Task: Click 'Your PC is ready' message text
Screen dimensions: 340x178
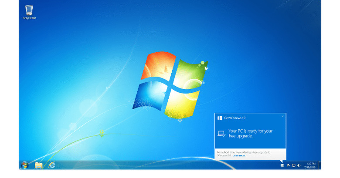Action: 251,134
